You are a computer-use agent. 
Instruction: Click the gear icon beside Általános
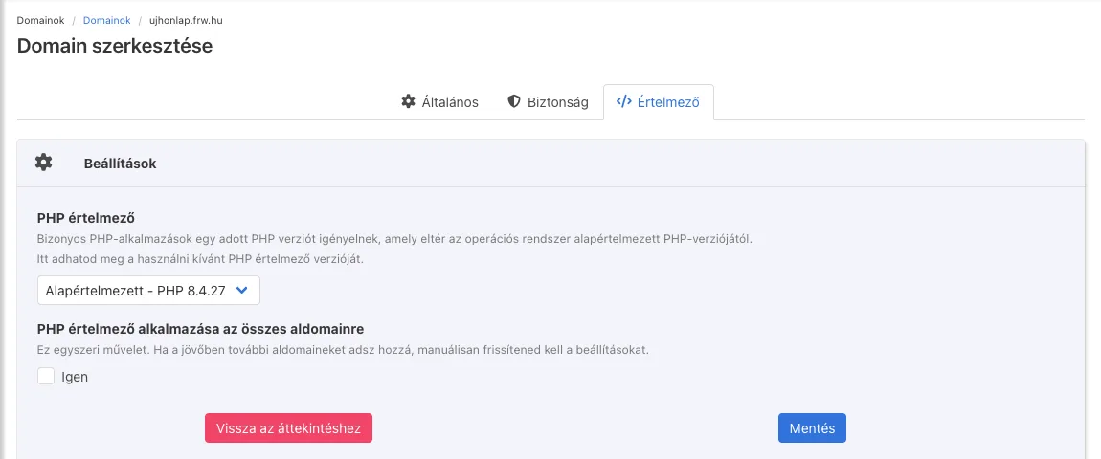click(x=408, y=101)
